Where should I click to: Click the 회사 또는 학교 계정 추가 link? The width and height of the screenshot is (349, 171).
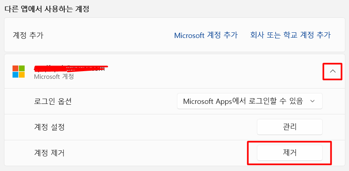[290, 35]
